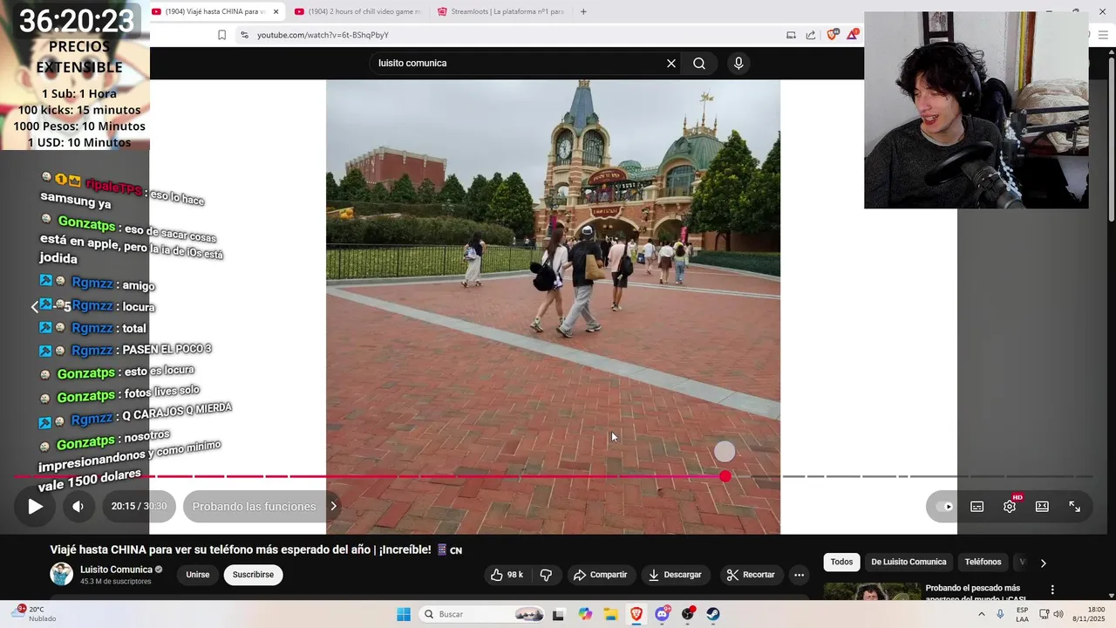Open the Brave Shields lion icon
This screenshot has width=1116, height=628.
(x=832, y=35)
